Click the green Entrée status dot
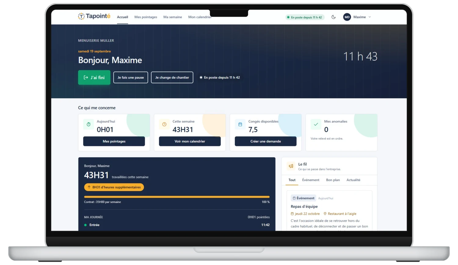 pyautogui.click(x=85, y=225)
